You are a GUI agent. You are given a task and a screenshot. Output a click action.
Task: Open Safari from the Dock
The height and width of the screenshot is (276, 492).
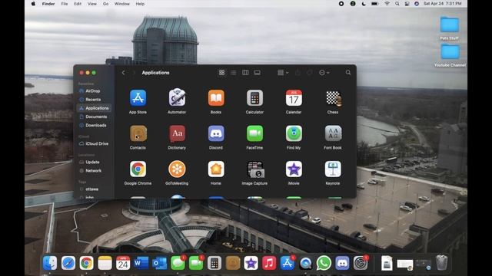(x=68, y=263)
